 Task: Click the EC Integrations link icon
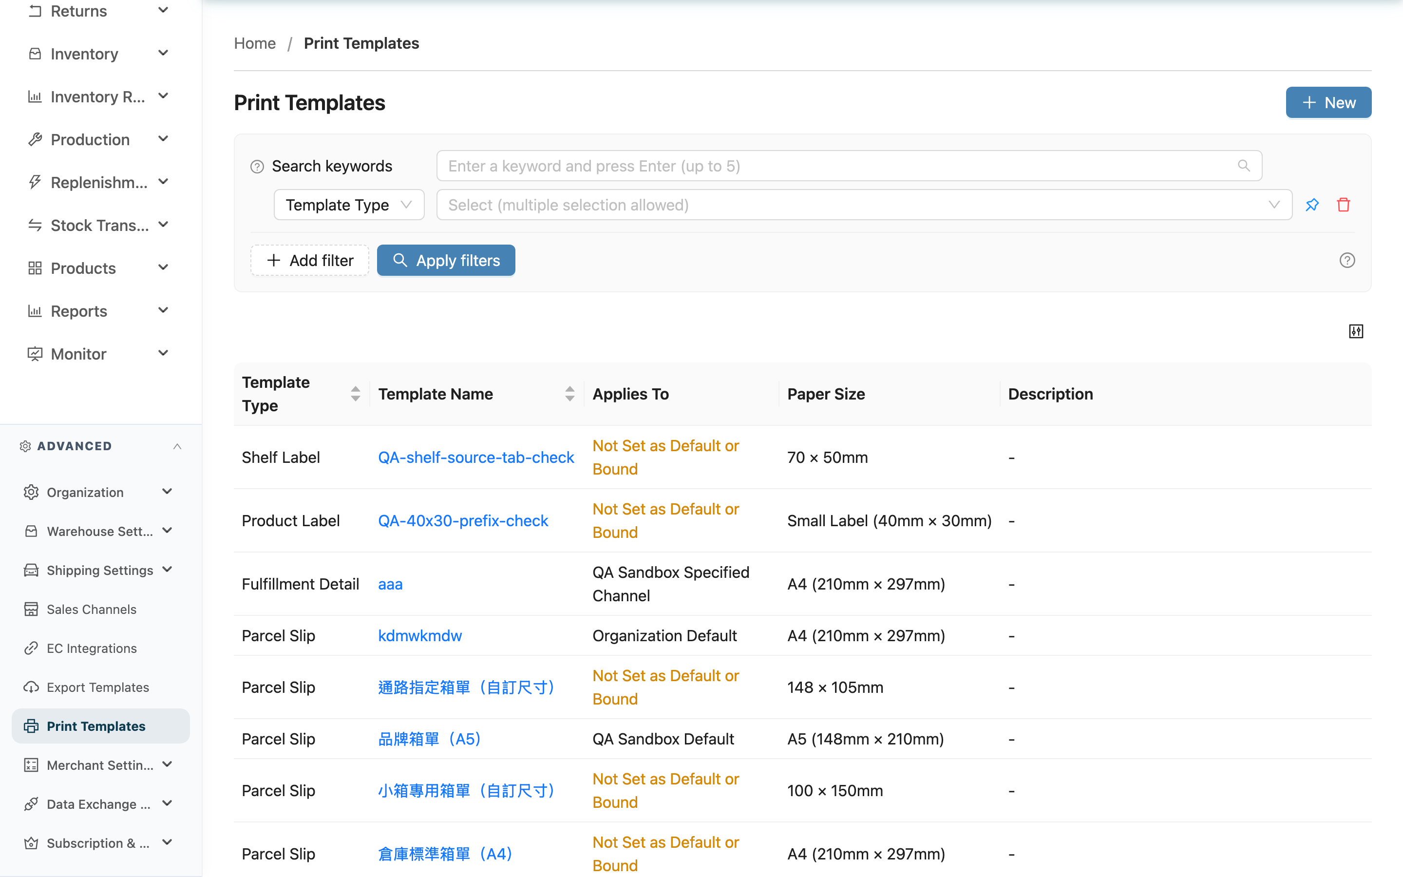coord(31,648)
